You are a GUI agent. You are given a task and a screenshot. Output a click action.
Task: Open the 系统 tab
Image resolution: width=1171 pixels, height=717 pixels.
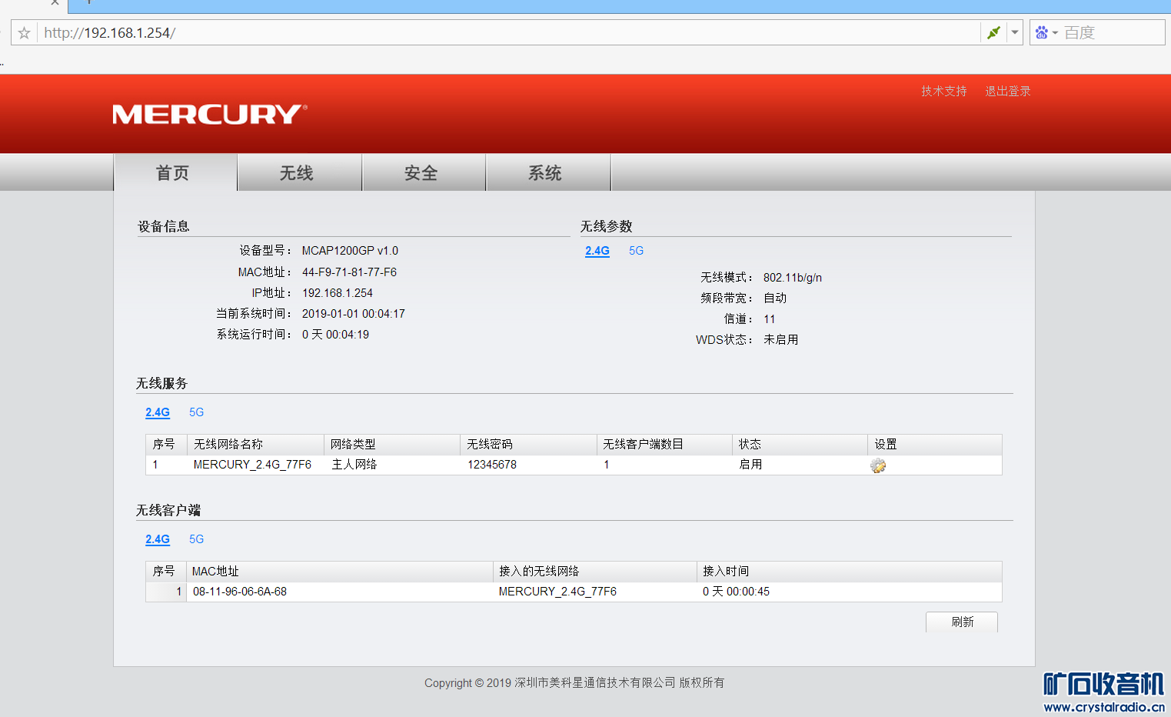coord(548,172)
